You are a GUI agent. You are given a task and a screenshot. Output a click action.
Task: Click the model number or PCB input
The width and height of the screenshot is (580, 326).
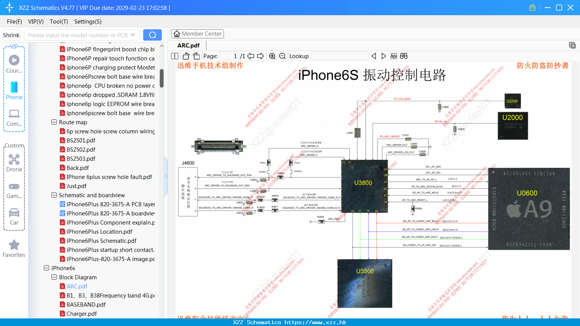click(x=78, y=35)
